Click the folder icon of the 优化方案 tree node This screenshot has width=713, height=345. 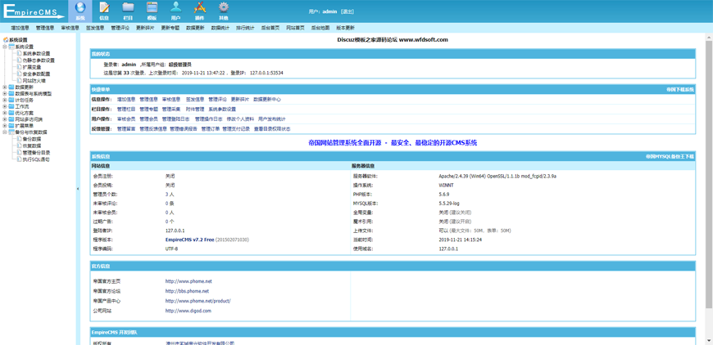coord(11,113)
